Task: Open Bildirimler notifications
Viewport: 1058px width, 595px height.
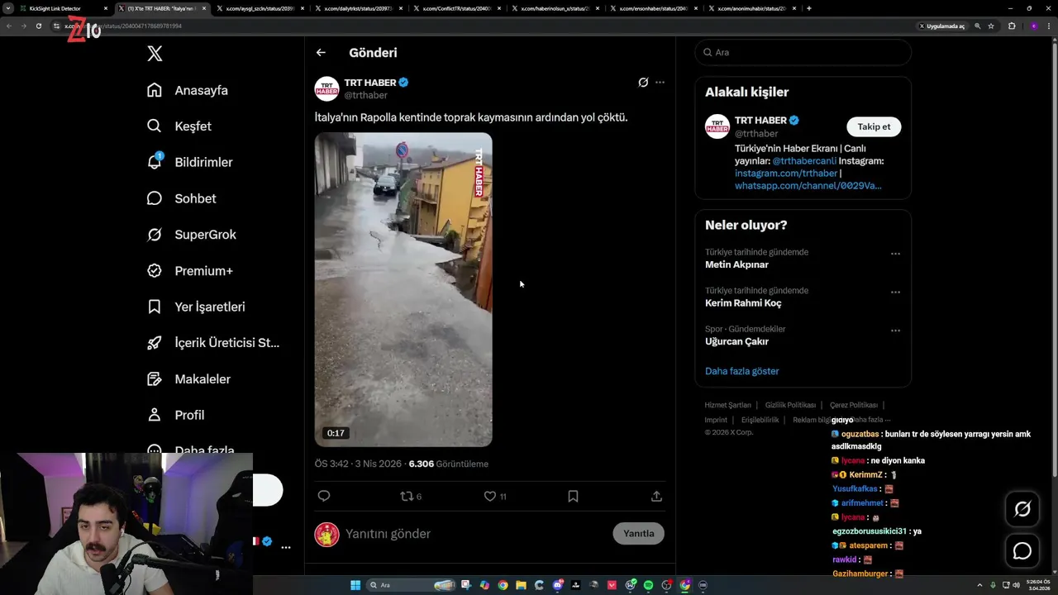Action: [x=189, y=162]
